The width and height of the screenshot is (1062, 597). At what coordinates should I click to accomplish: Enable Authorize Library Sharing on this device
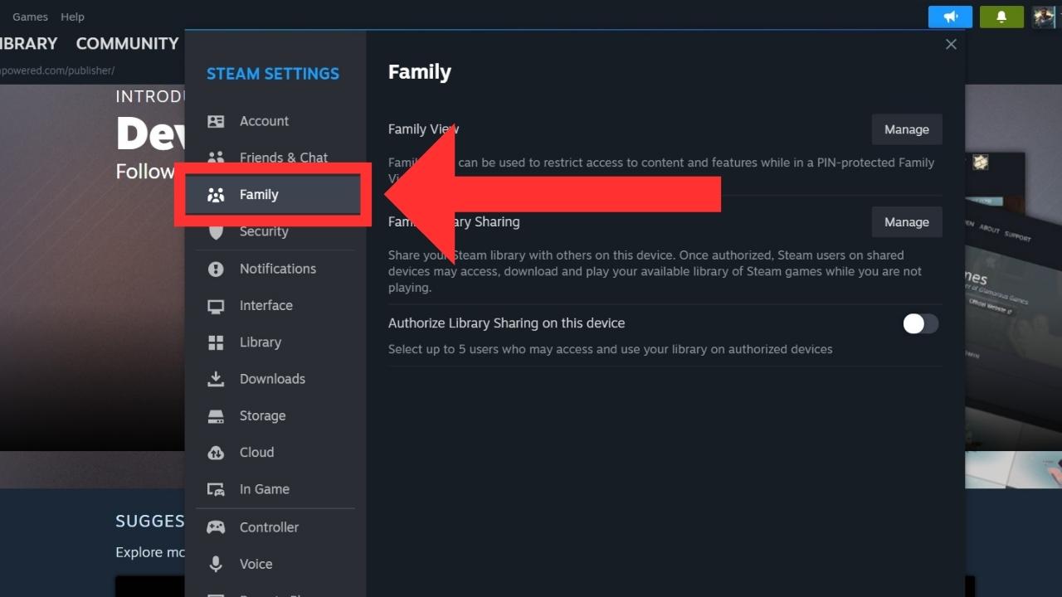pos(920,323)
